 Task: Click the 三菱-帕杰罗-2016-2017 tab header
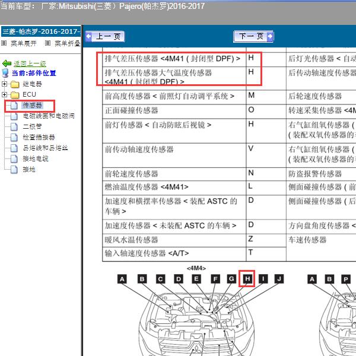(41, 31)
